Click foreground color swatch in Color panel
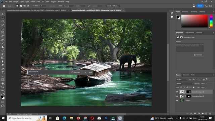This screenshot has height=121, width=215. click(x=178, y=16)
